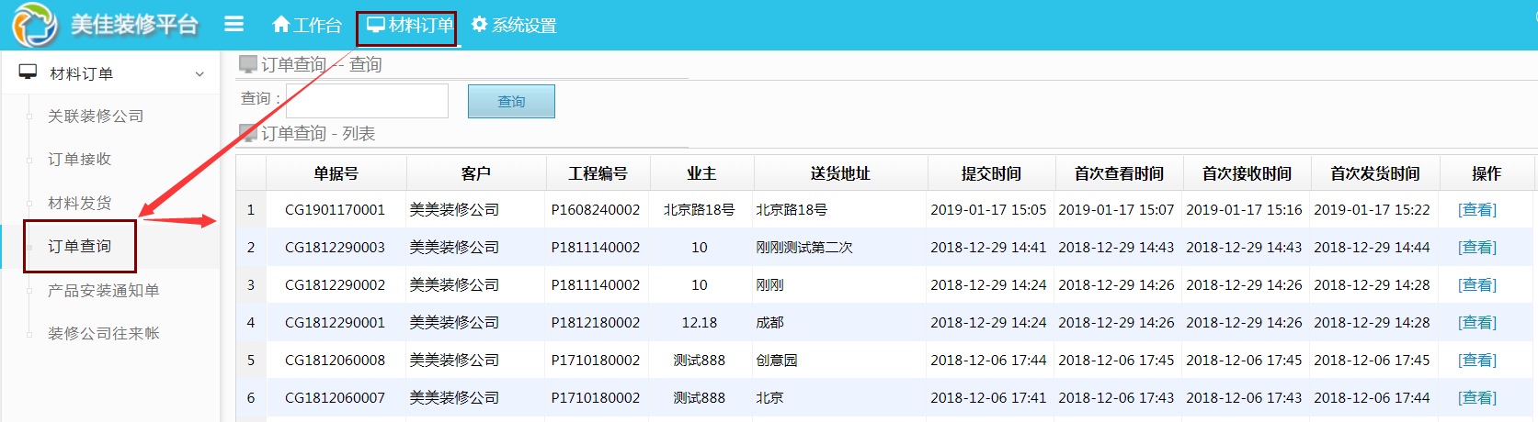Click the icon next to 订单查询 -- 查询 heading
The width and height of the screenshot is (1538, 422).
[x=247, y=64]
